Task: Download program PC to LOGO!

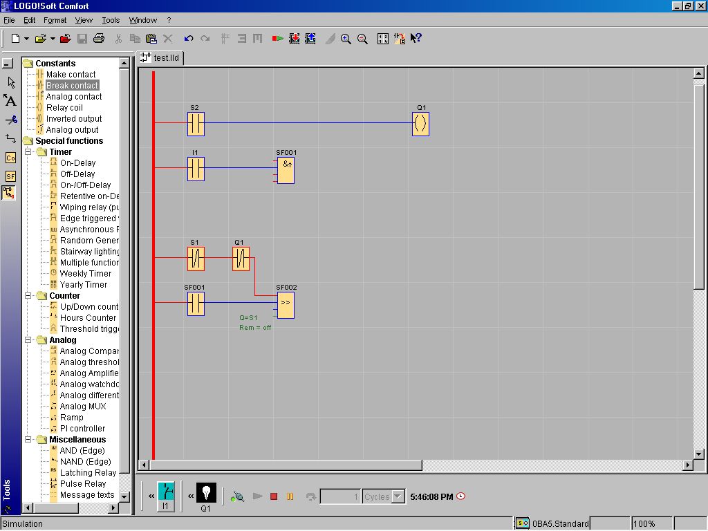Action: pyautogui.click(x=295, y=39)
